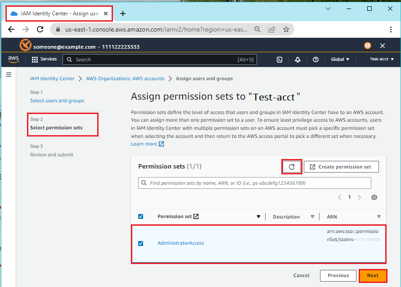
Task: Open permission sets table settings gear
Action: pos(374,197)
